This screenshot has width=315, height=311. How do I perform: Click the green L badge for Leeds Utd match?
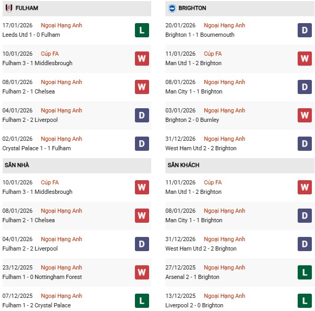(x=142, y=30)
